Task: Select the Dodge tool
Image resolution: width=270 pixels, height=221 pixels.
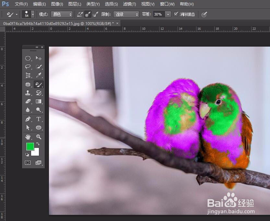Action: coord(39,110)
